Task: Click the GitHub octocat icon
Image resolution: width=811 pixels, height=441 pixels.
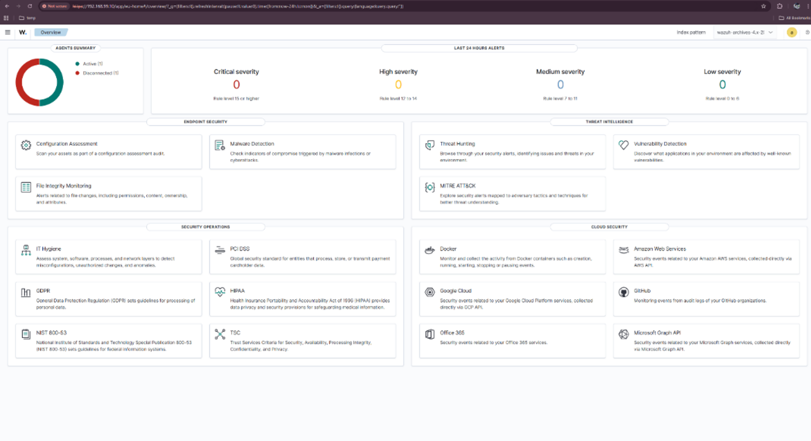Action: (x=624, y=292)
